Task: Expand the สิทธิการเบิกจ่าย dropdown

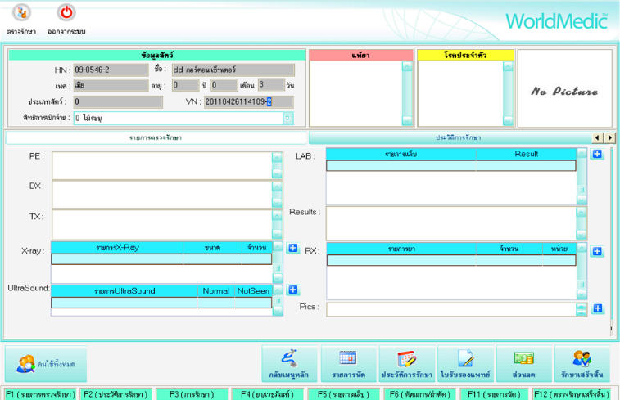Action: [x=287, y=118]
